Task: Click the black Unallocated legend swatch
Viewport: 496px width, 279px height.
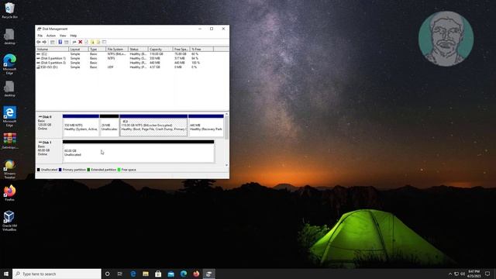Action: point(39,170)
